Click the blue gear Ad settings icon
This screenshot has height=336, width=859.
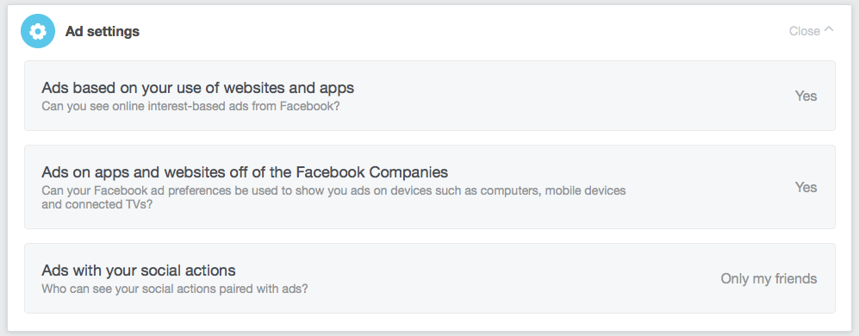click(38, 31)
